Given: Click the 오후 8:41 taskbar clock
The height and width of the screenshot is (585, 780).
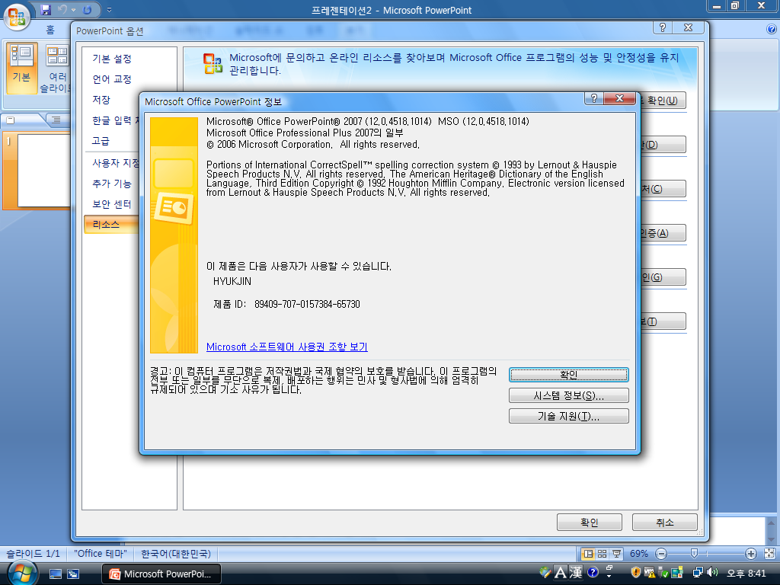Looking at the screenshot, I should click(x=746, y=573).
